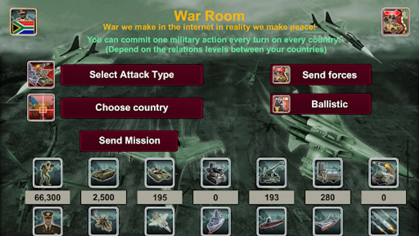419x236 pixels.
Task: Select the submarine unit icon
Action: click(x=272, y=221)
